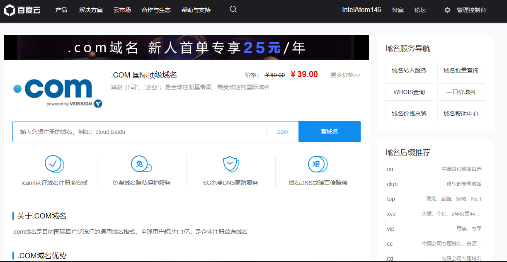507x262 pixels.
Task: Click the .com Verisign logo image
Action: tap(58, 93)
